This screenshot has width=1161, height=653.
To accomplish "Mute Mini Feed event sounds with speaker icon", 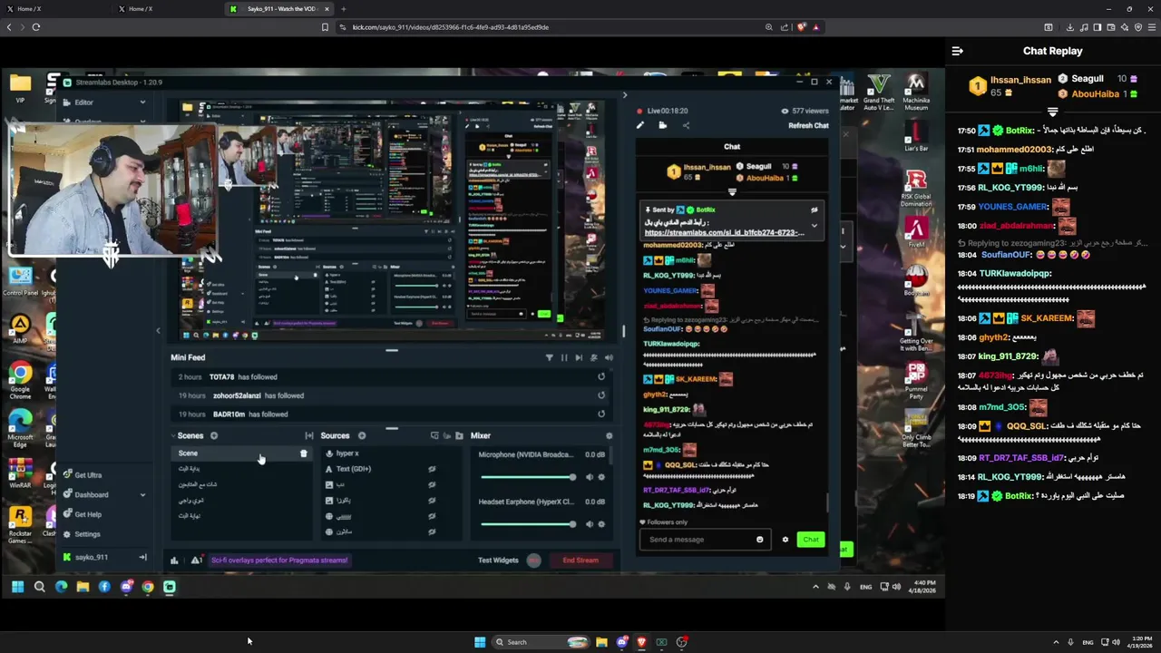I will coord(609,357).
